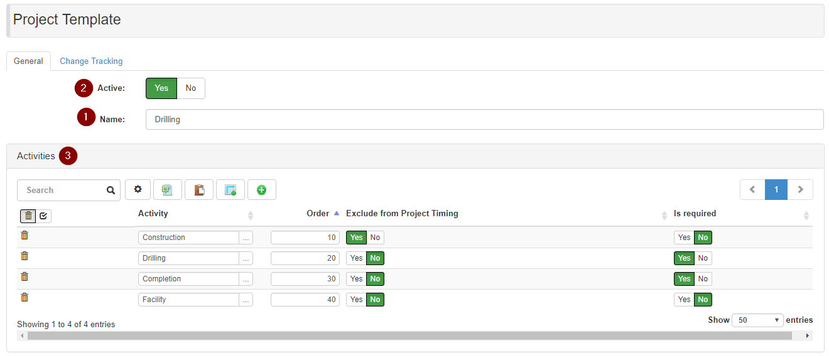Click the add table rows icon

pyautogui.click(x=230, y=190)
